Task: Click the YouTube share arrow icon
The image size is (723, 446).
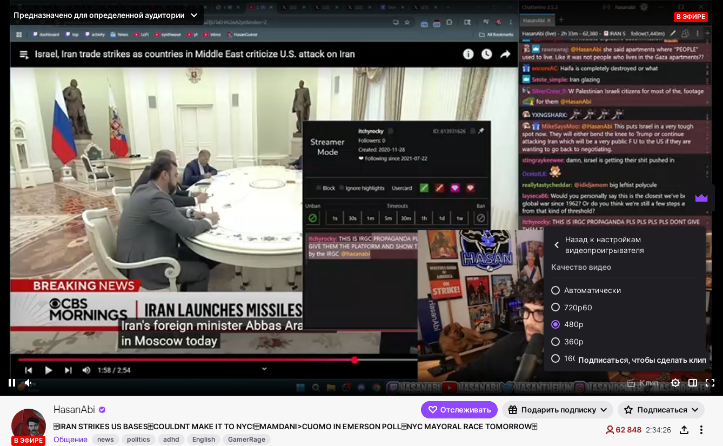Action: click(505, 54)
